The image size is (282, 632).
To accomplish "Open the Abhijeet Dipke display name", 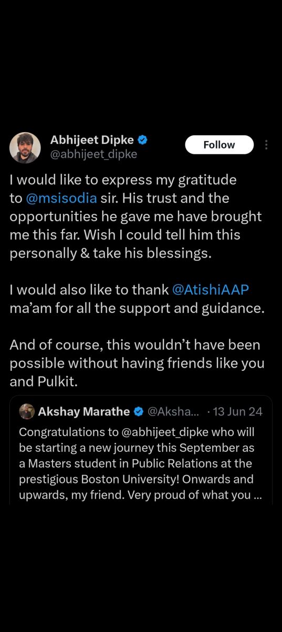I will point(92,140).
